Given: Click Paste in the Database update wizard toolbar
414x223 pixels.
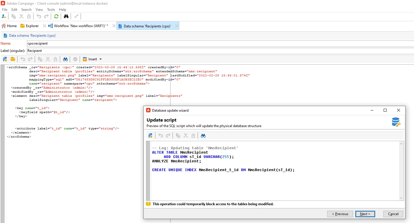Looking at the screenshot, I should [x=193, y=136].
